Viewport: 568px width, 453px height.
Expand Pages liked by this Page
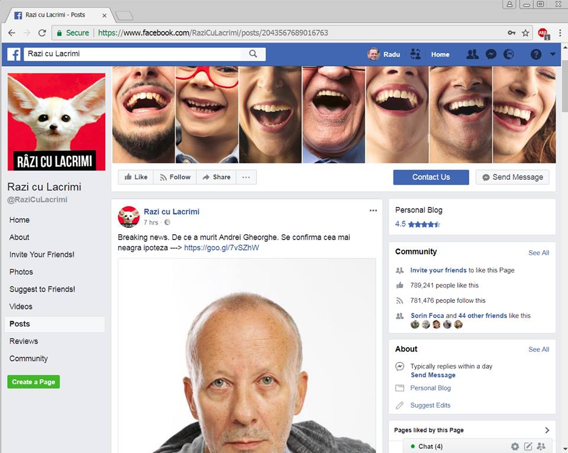(x=547, y=430)
